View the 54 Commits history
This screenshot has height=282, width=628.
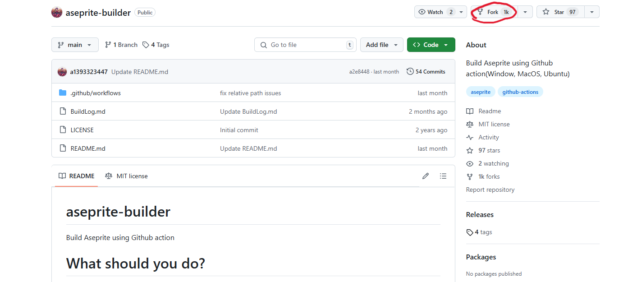pos(426,72)
